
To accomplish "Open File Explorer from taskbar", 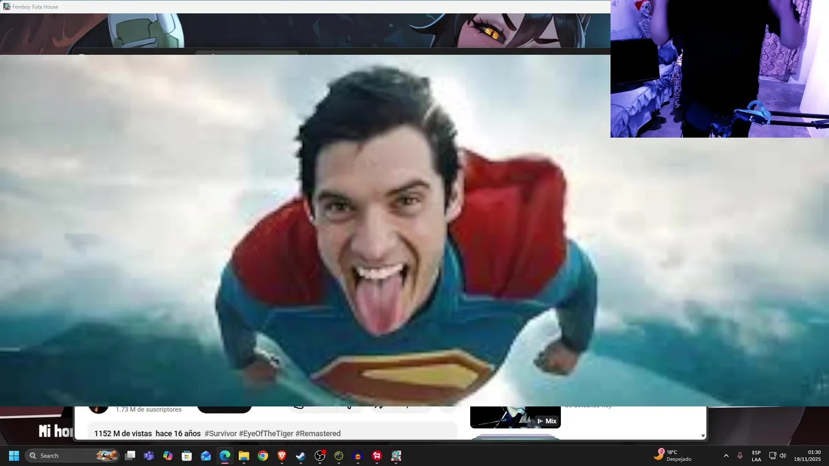I will click(244, 456).
